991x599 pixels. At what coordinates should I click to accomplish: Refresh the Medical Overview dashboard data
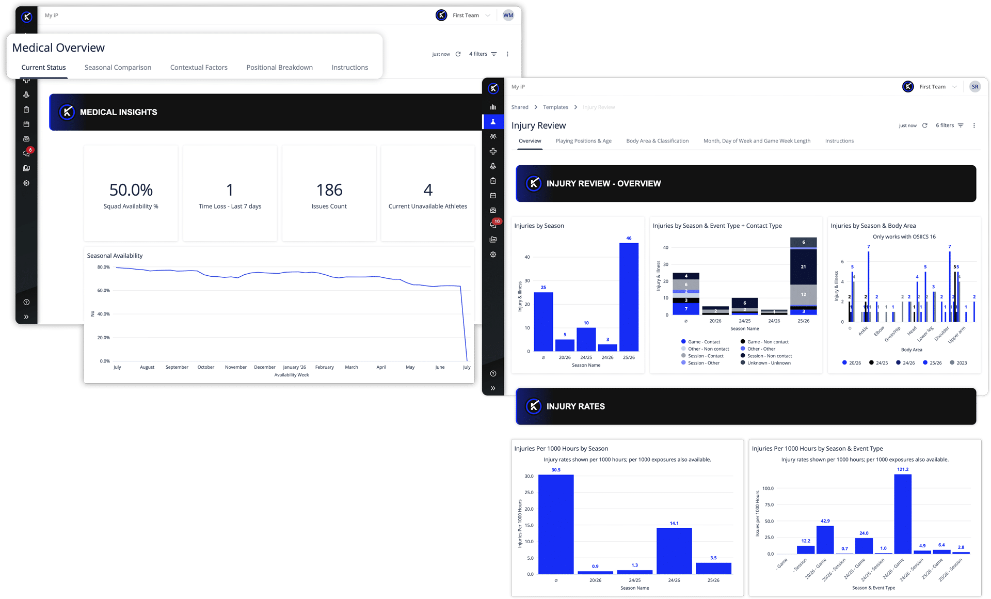click(458, 54)
